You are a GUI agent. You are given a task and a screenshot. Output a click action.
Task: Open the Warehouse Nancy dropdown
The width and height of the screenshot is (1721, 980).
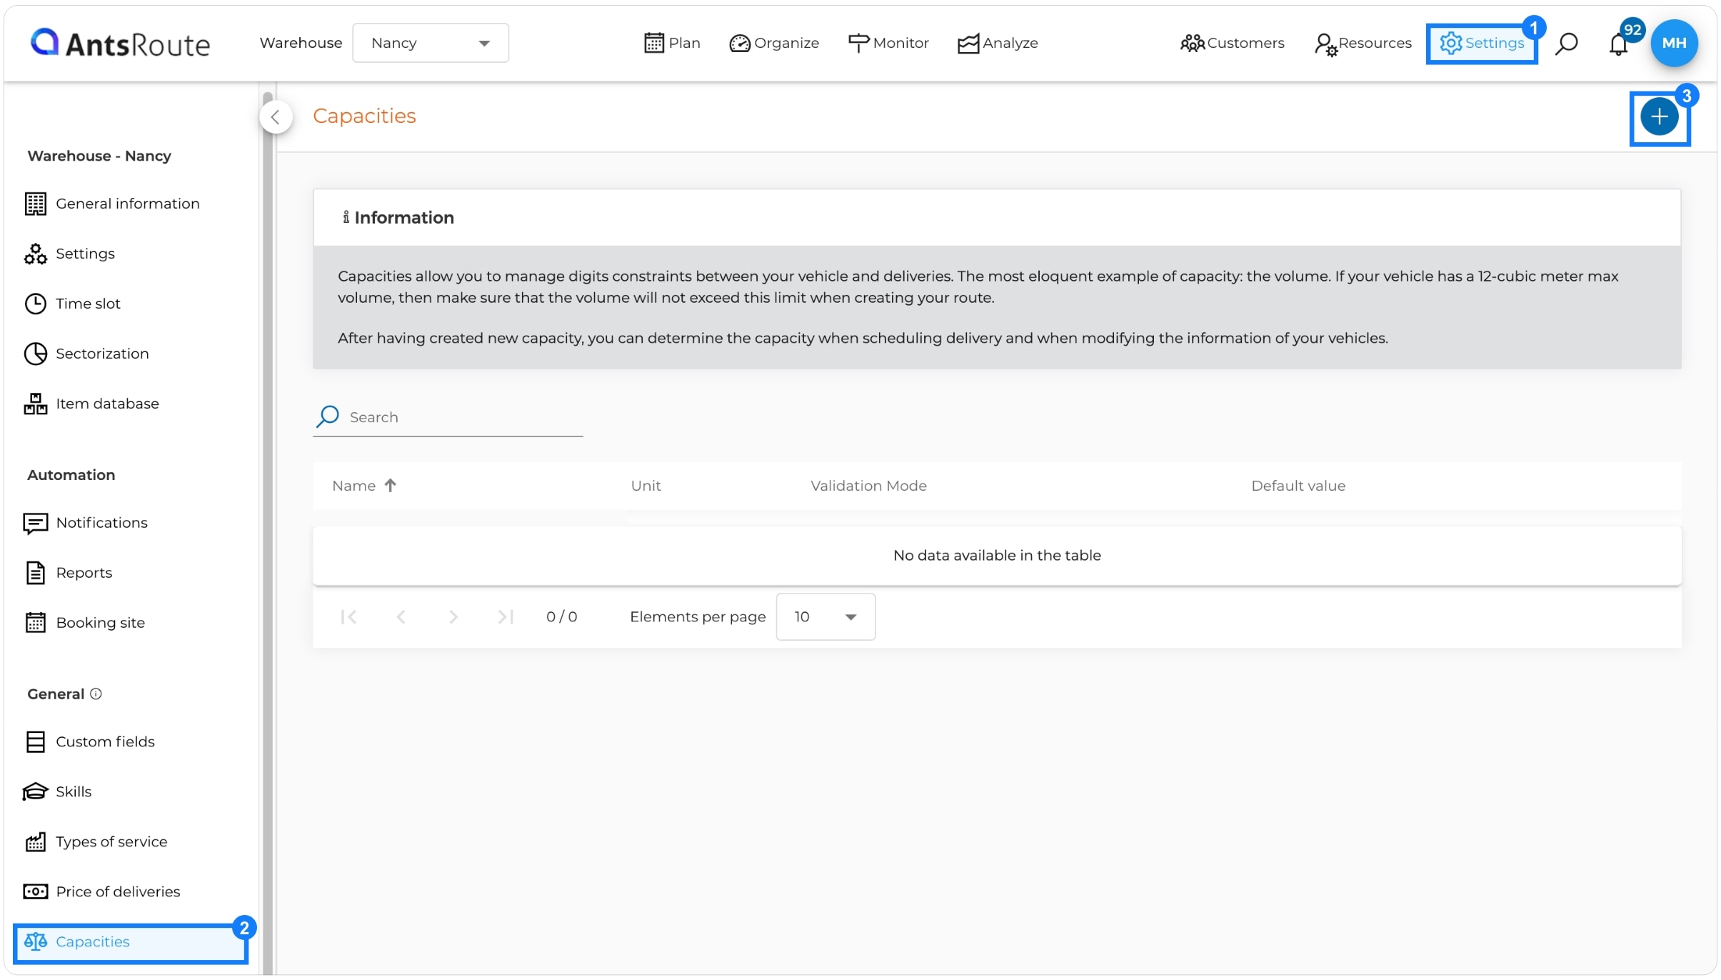click(431, 43)
